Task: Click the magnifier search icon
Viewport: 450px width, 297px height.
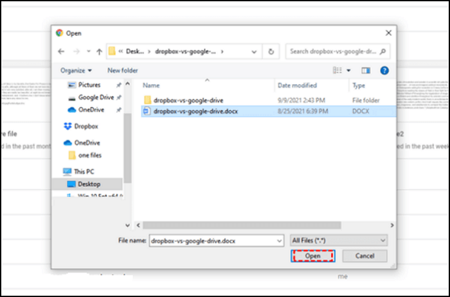Action: [x=382, y=51]
